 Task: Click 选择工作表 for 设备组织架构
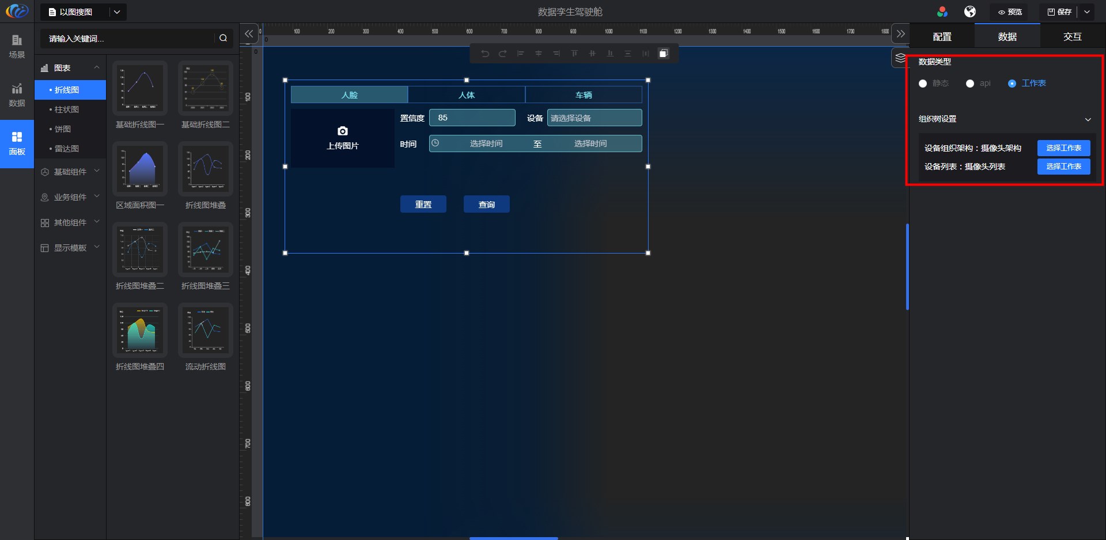(1063, 148)
